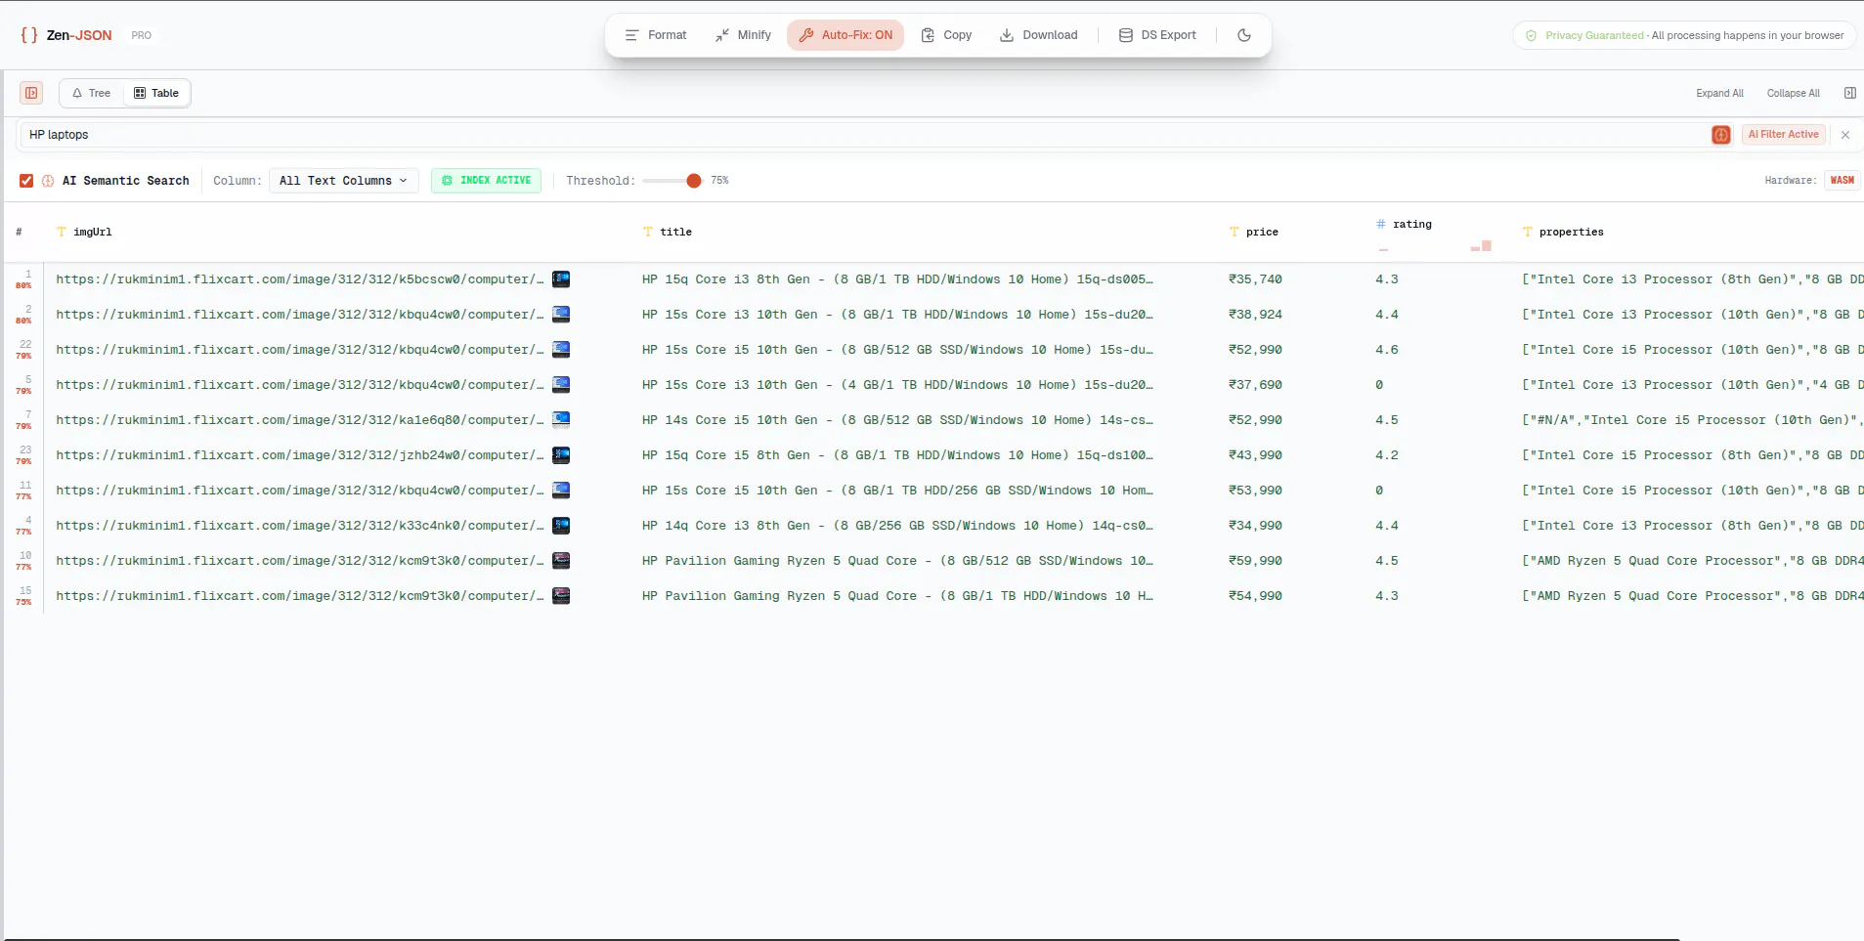
Task: Click the rating histogram sparkline
Action: tap(1433, 246)
